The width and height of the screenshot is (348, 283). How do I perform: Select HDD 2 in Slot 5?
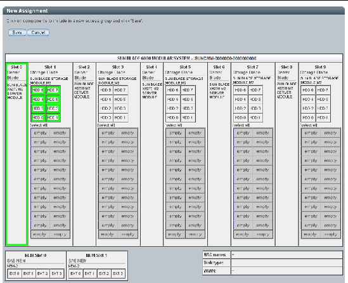click(173, 109)
